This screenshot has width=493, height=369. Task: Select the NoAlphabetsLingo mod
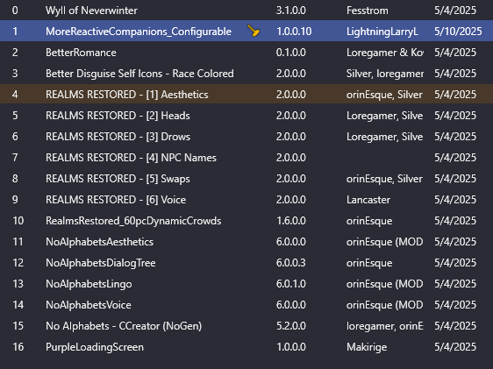[x=89, y=284]
